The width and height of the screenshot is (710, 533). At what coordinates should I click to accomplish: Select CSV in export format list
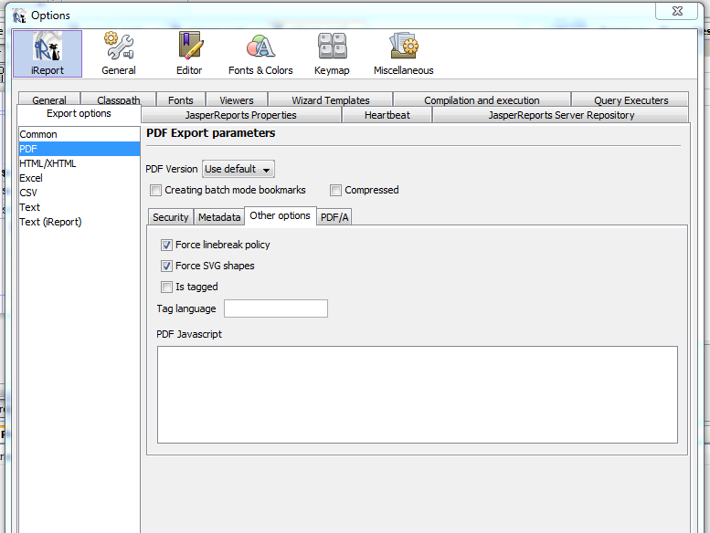coord(79,193)
